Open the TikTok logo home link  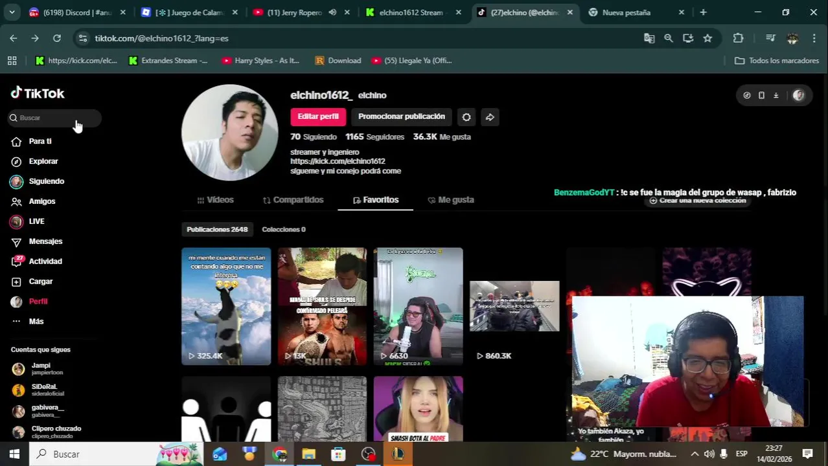point(38,93)
